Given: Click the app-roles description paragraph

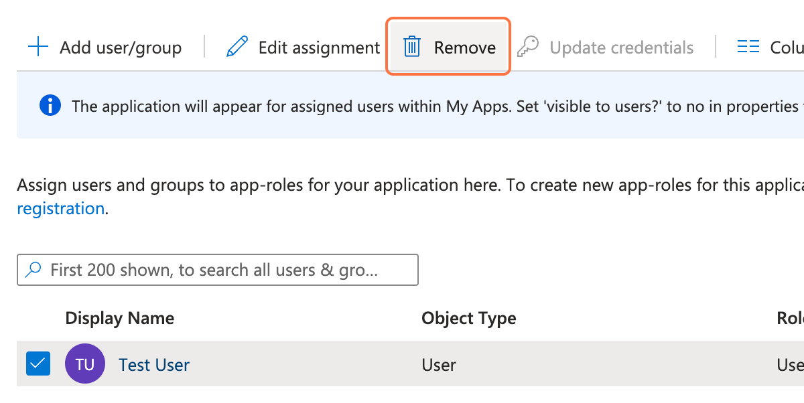Looking at the screenshot, I should 410,196.
